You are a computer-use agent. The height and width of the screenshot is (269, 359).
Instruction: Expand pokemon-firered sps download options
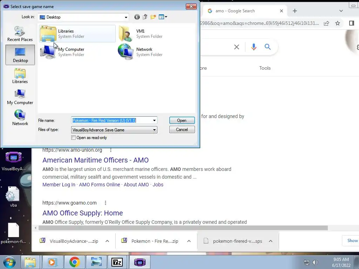coord(271,241)
